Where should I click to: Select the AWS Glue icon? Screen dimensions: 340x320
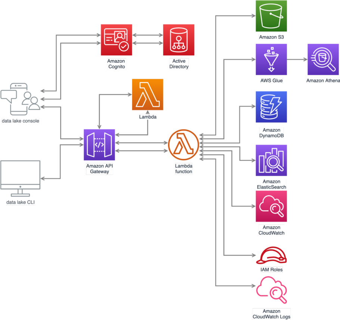pos(271,59)
